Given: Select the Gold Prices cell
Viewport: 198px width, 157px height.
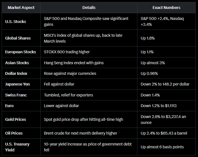Looking at the screenshot, I should pos(15,119).
